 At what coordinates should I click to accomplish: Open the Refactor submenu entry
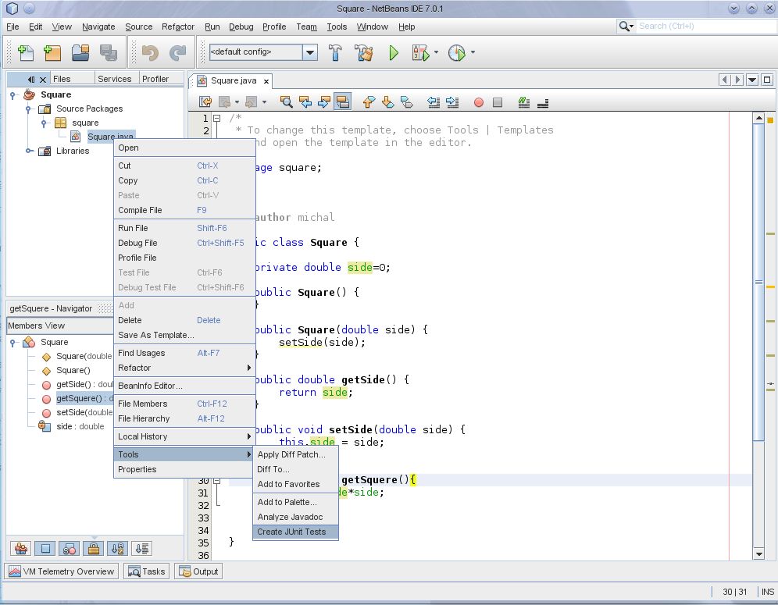click(184, 368)
